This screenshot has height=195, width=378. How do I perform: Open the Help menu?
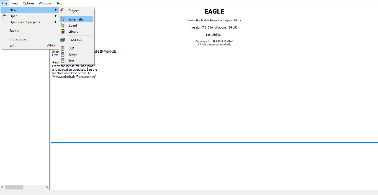pyautogui.click(x=59, y=3)
